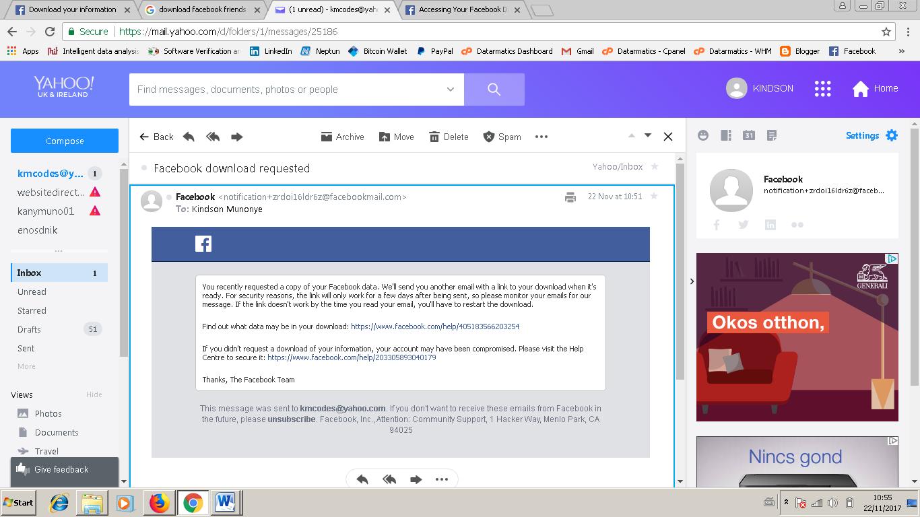Click the Settings gear icon
The image size is (920, 517).
892,135
